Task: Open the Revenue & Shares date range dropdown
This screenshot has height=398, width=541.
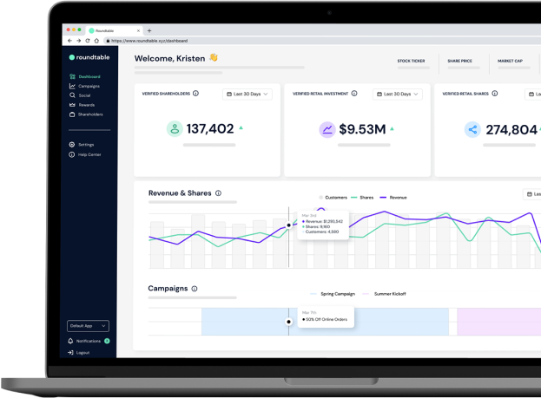Action: (x=532, y=194)
